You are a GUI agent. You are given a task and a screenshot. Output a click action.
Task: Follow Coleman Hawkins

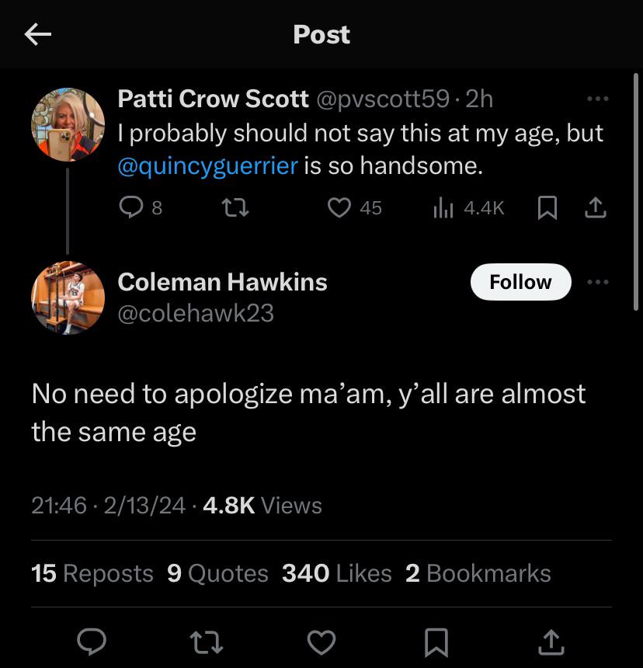point(520,282)
